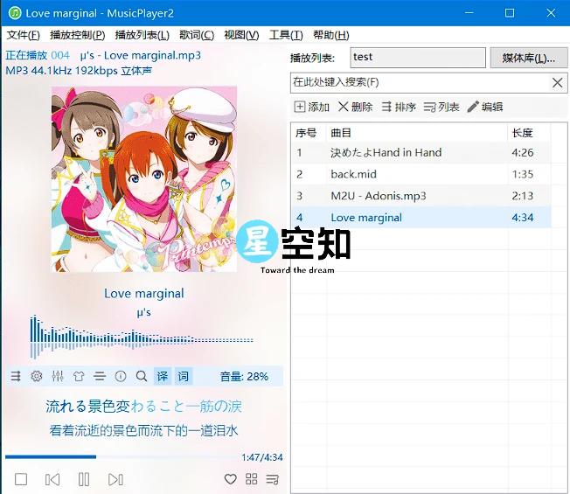The height and width of the screenshot is (494, 570).
Task: Show song info via the circled i icon
Action: pos(121,376)
